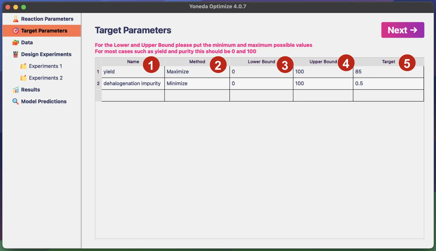
Task: Select 'dehalogenation impurity' name cell
Action: tap(133, 84)
